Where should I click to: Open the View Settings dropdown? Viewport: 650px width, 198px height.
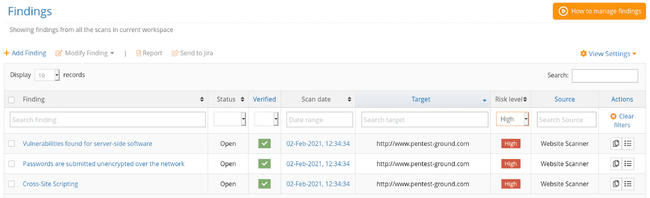[608, 54]
